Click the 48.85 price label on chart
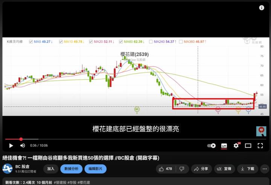271x185 pixels. (x=263, y=107)
